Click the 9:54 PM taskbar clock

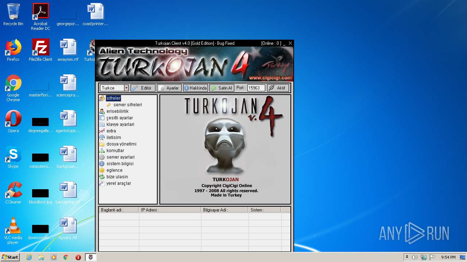pos(448,257)
